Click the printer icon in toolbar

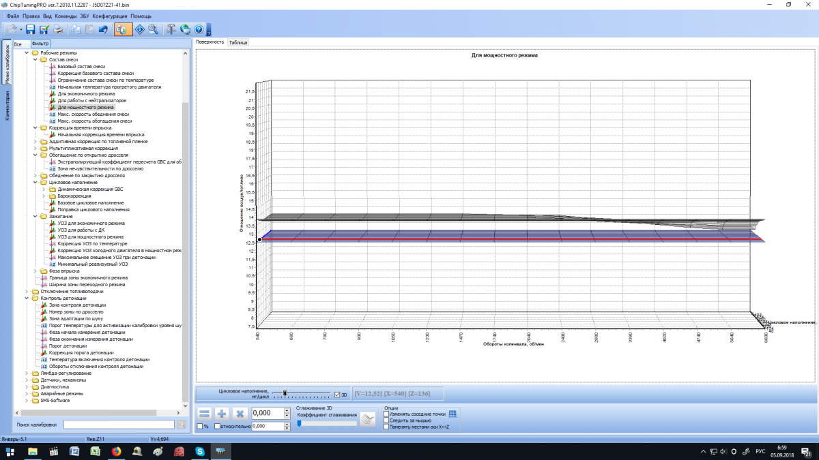pos(59,29)
